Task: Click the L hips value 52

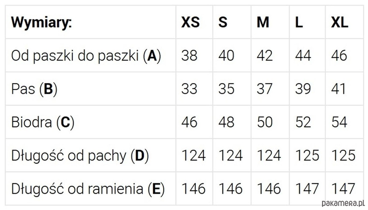Action: (303, 122)
